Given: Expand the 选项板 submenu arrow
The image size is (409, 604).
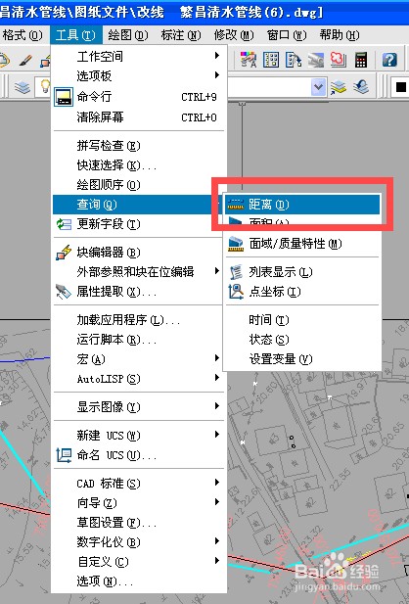Looking at the screenshot, I should pos(217,74).
